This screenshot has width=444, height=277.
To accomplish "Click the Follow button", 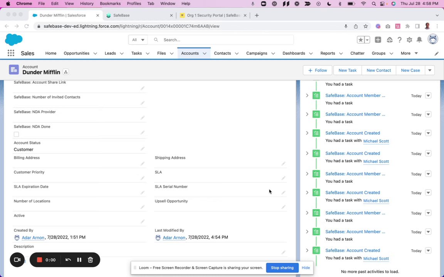I will pyautogui.click(x=318, y=70).
